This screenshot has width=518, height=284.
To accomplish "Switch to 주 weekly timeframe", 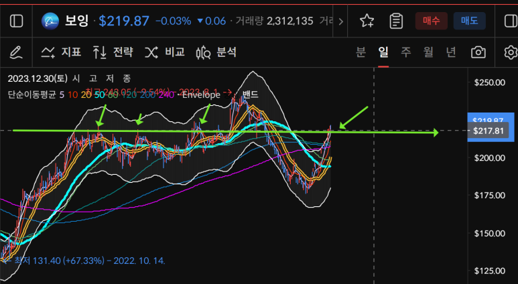I will point(405,52).
